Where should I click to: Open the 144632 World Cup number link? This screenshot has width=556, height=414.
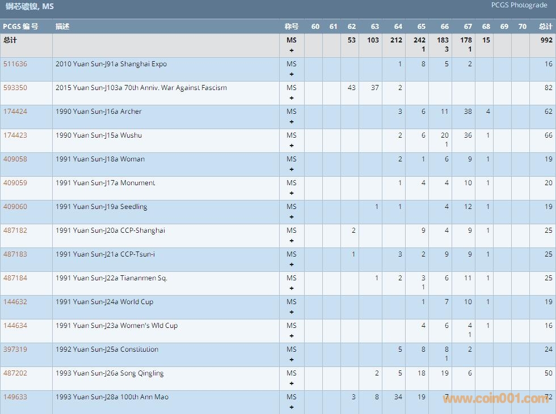(x=15, y=302)
